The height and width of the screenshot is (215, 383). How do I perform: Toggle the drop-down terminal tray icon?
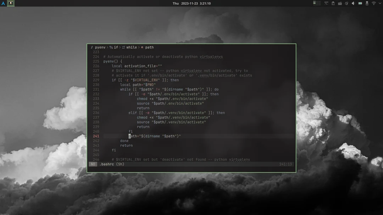pos(326,3)
